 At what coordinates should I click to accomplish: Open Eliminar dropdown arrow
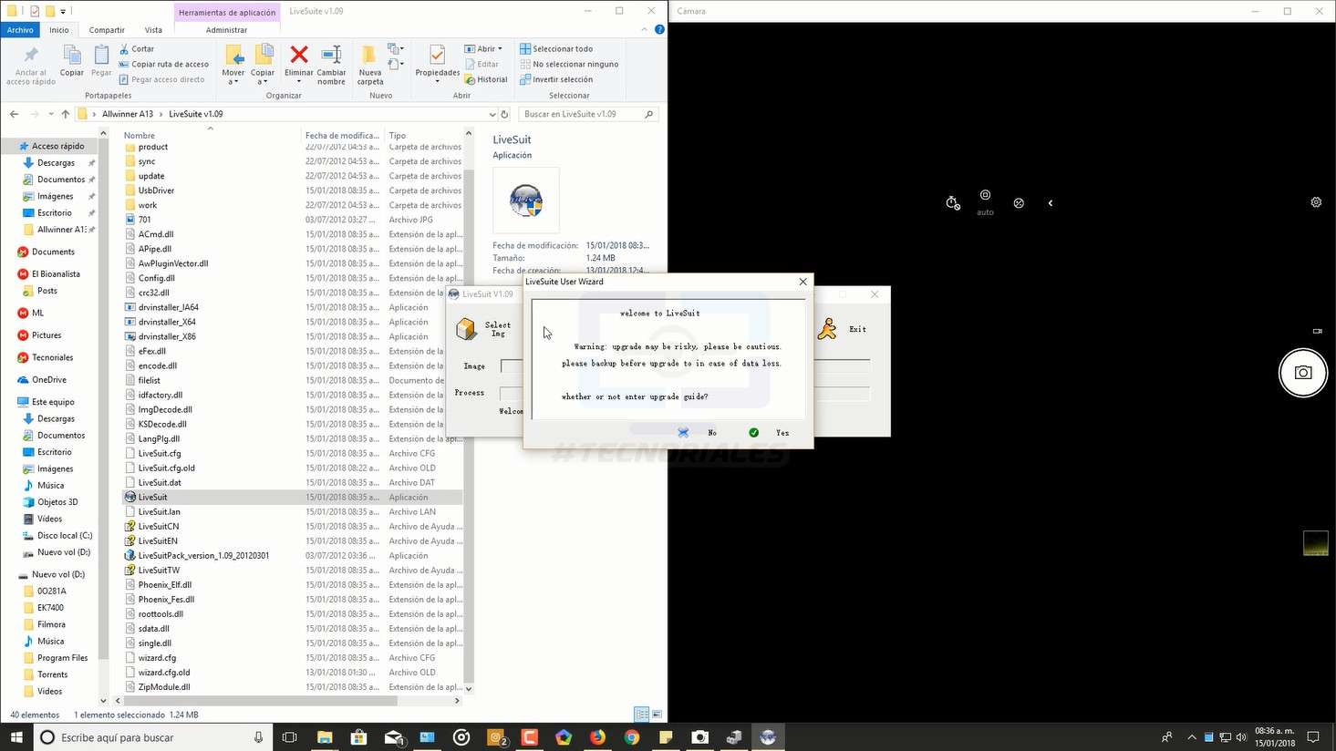298,82
